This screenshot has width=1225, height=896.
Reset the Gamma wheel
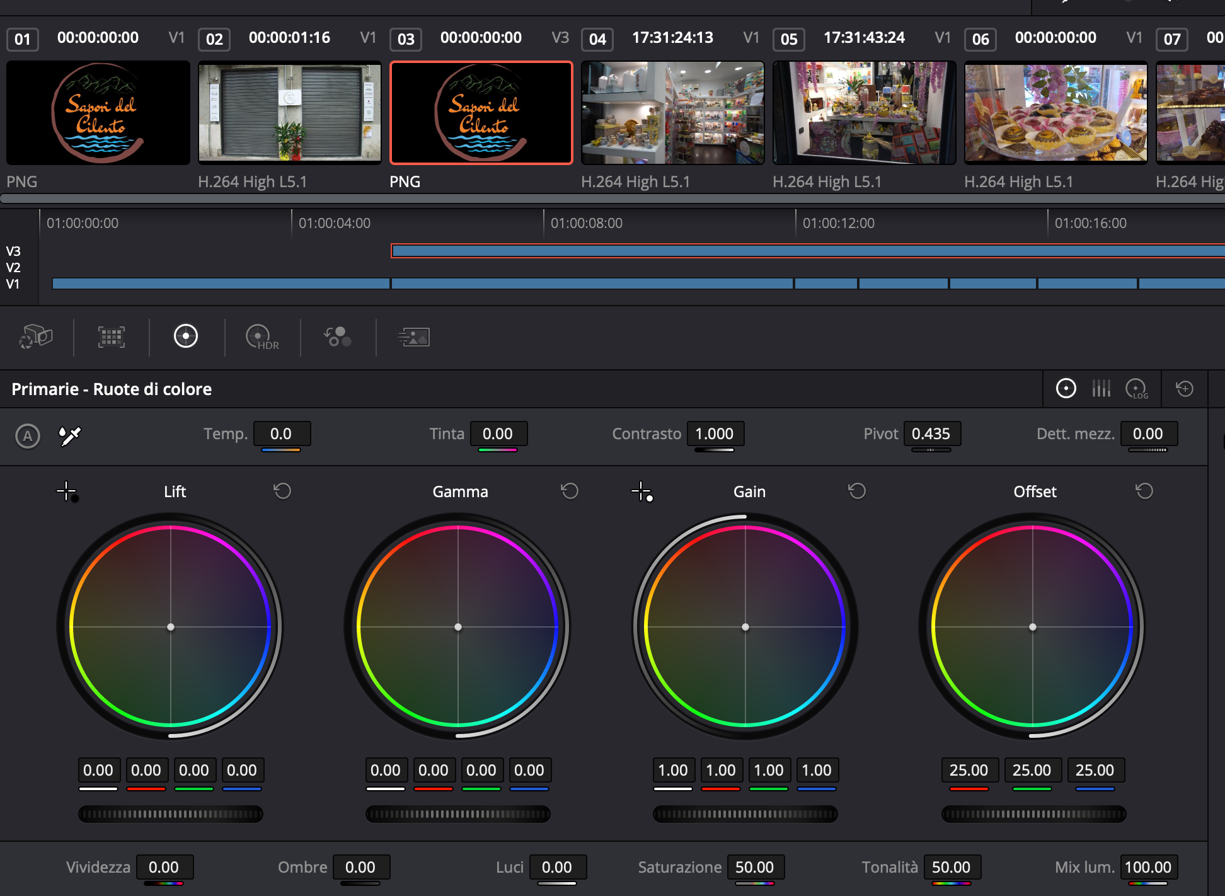coord(570,491)
